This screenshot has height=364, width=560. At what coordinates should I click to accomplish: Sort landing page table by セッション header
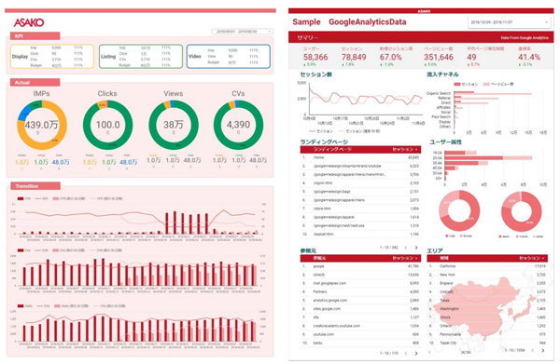pos(405,149)
